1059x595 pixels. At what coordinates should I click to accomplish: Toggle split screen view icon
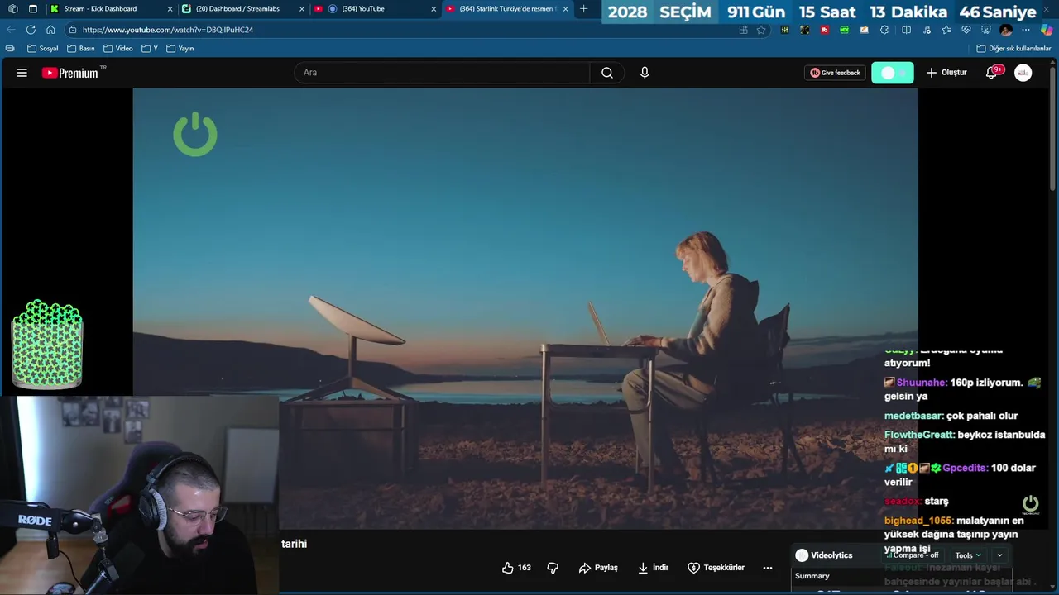tap(906, 30)
